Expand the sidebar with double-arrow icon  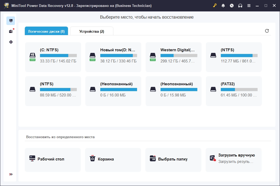coord(11,174)
